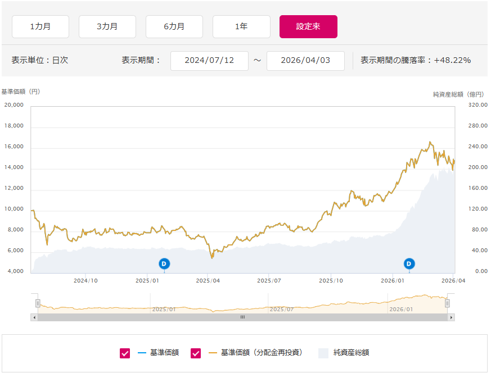The width and height of the screenshot is (500, 373).
Task: Switch the chart to 3カ月
Action: point(107,26)
